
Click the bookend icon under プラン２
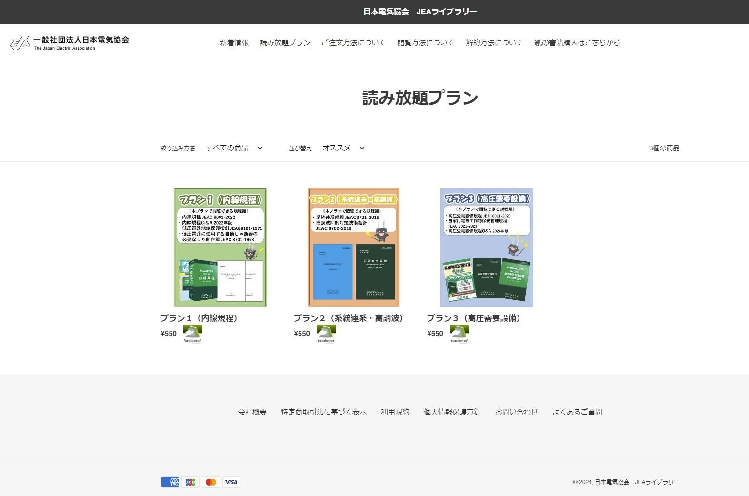coord(326,334)
